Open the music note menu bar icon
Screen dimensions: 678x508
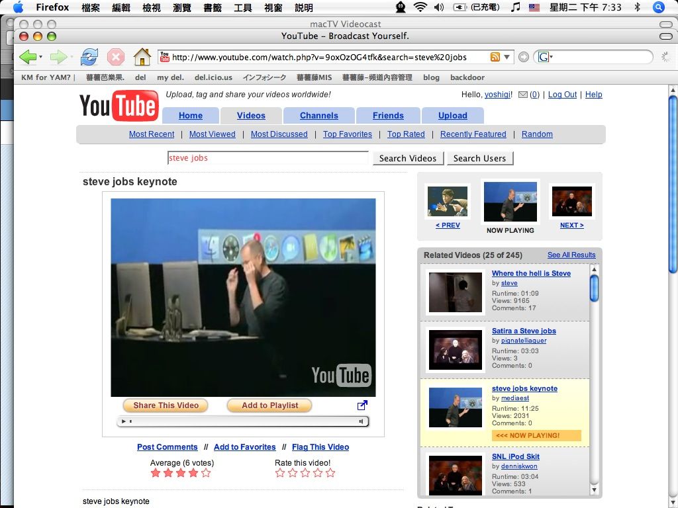click(515, 7)
